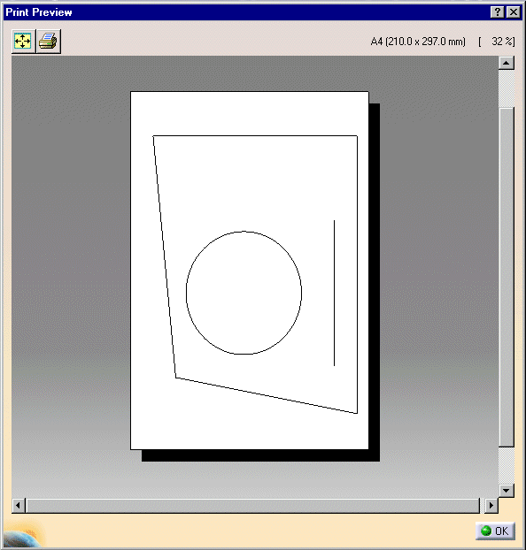Viewport: 526px width, 550px height.
Task: Click the 32 % zoom indicator
Action: click(497, 42)
